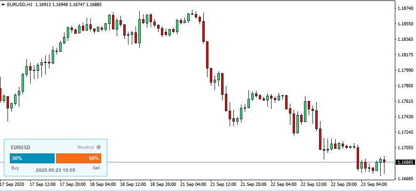
Task: Click the 1.17615 price axis label
Action: point(405,101)
